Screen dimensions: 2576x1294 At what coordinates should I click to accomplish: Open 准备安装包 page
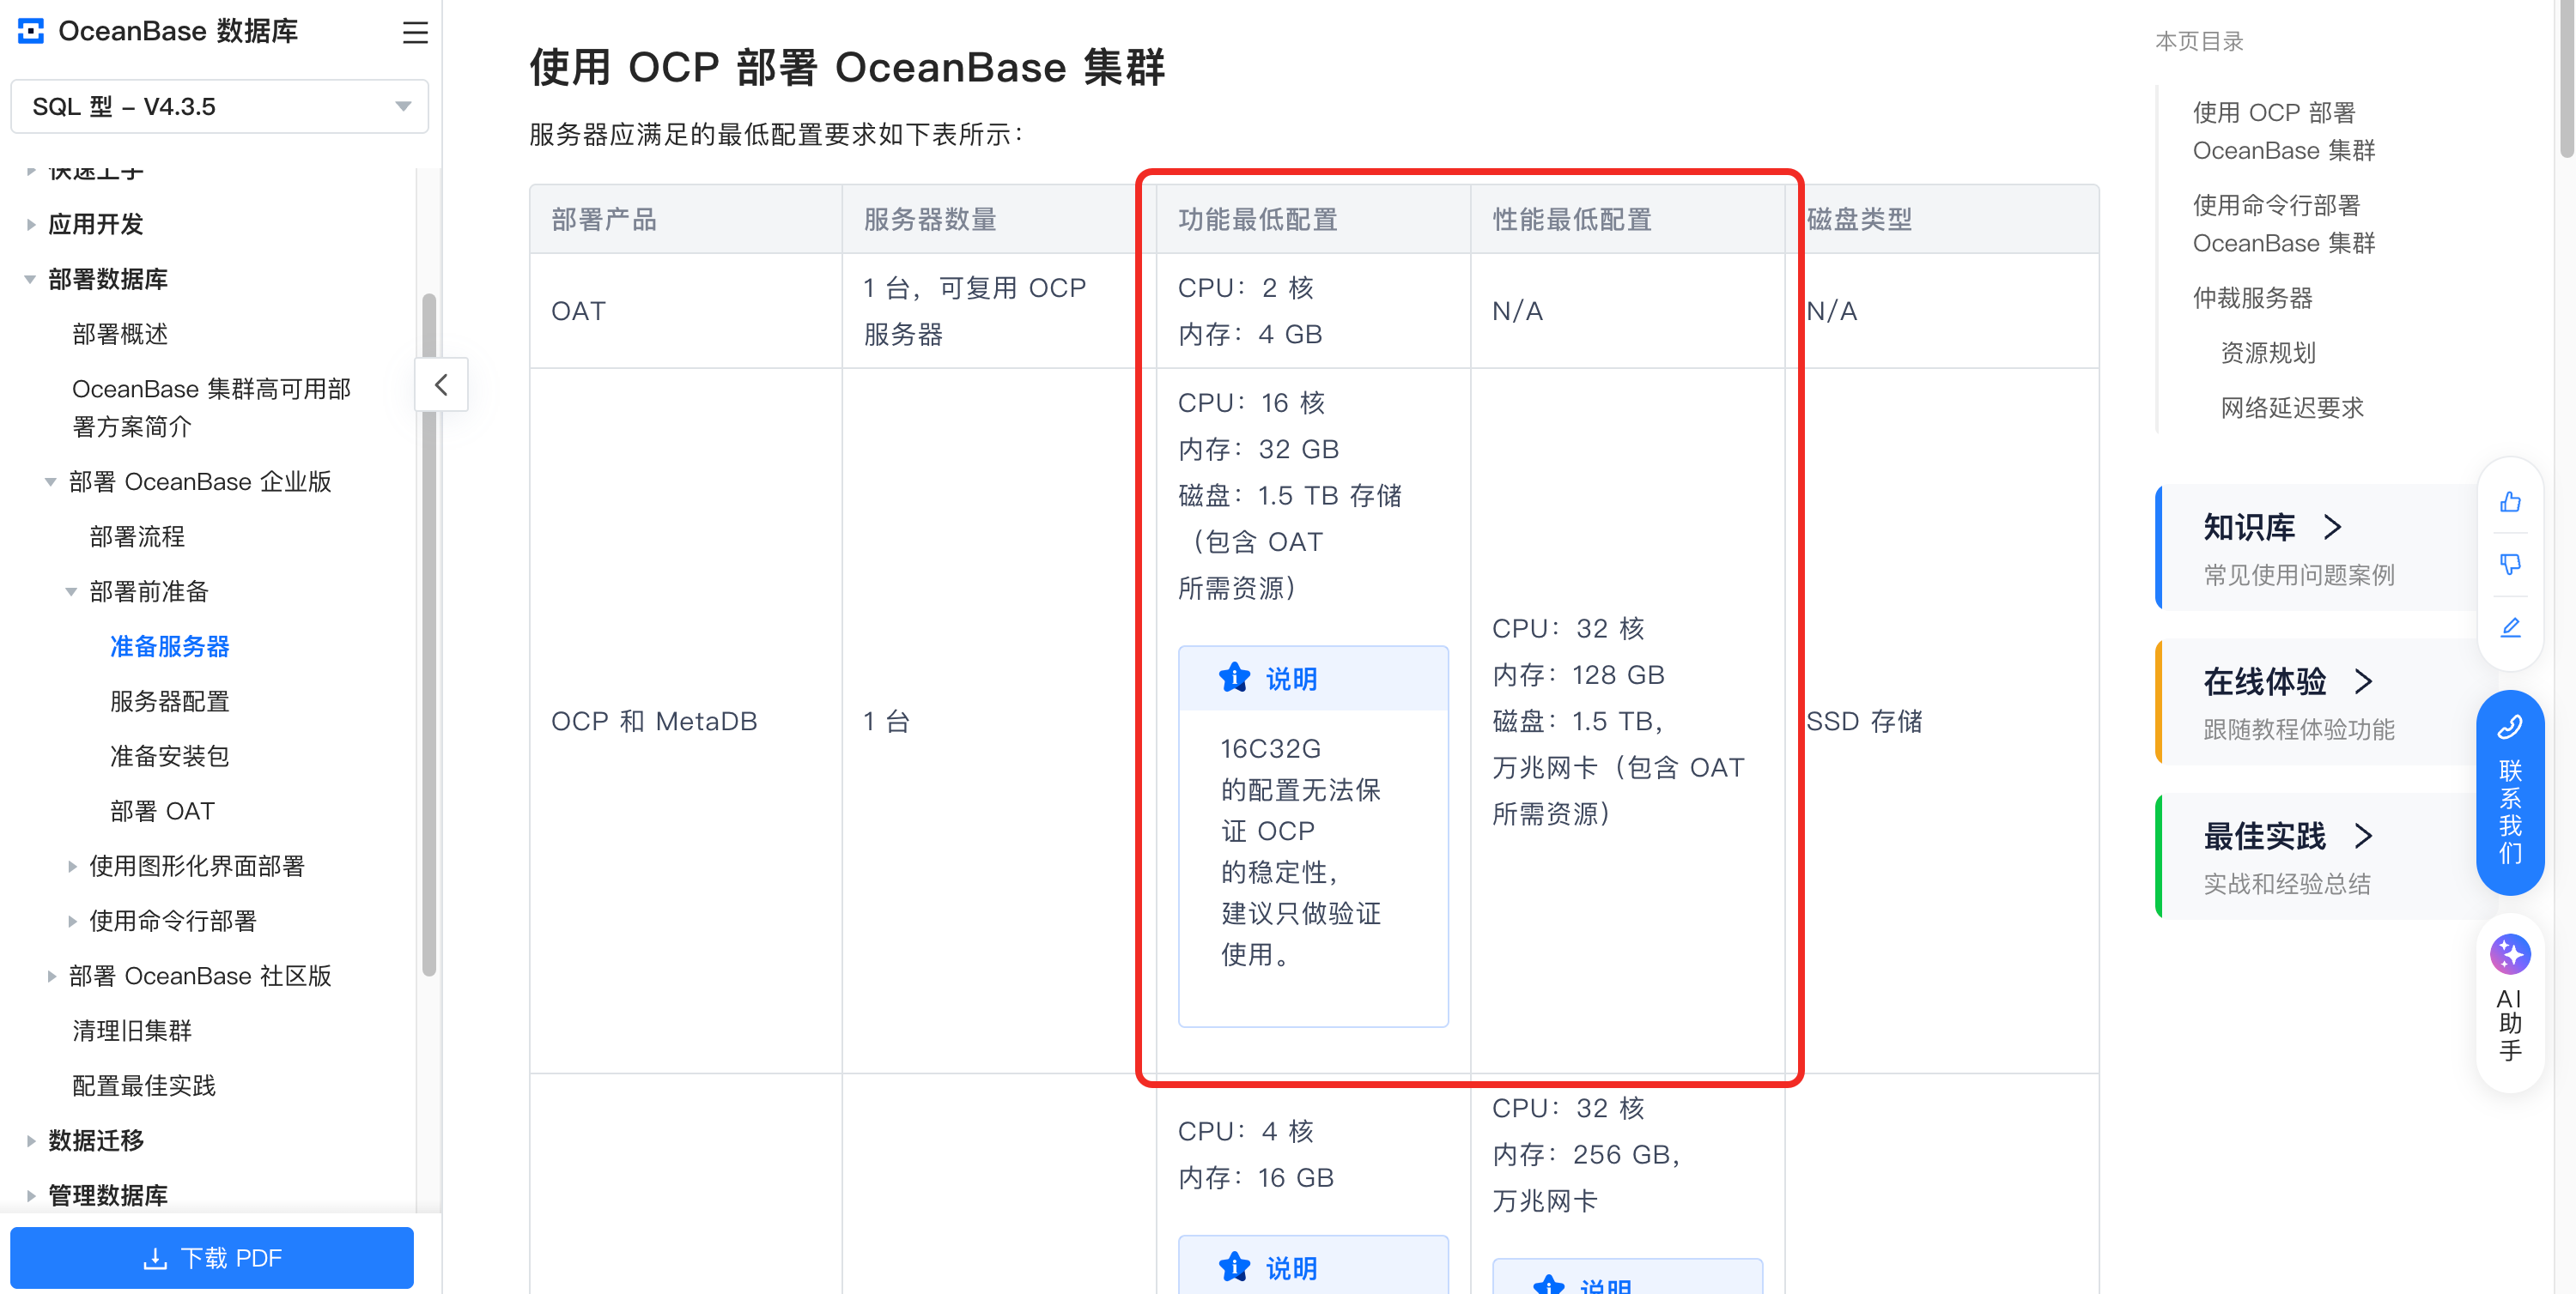point(170,757)
